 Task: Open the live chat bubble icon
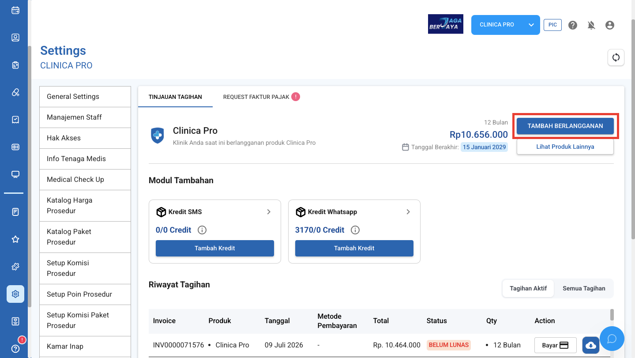coord(612,339)
